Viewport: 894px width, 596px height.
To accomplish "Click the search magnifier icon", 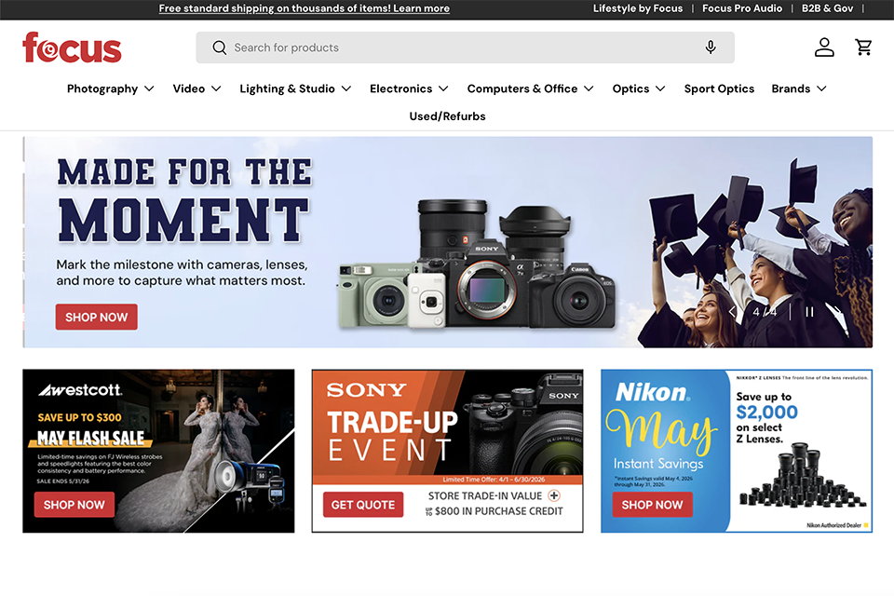I will (220, 47).
